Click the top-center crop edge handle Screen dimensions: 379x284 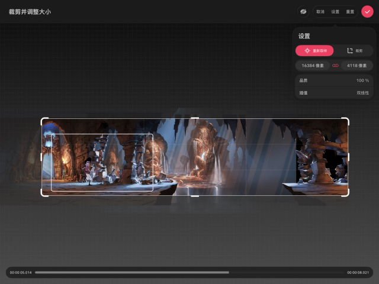pos(195,118)
